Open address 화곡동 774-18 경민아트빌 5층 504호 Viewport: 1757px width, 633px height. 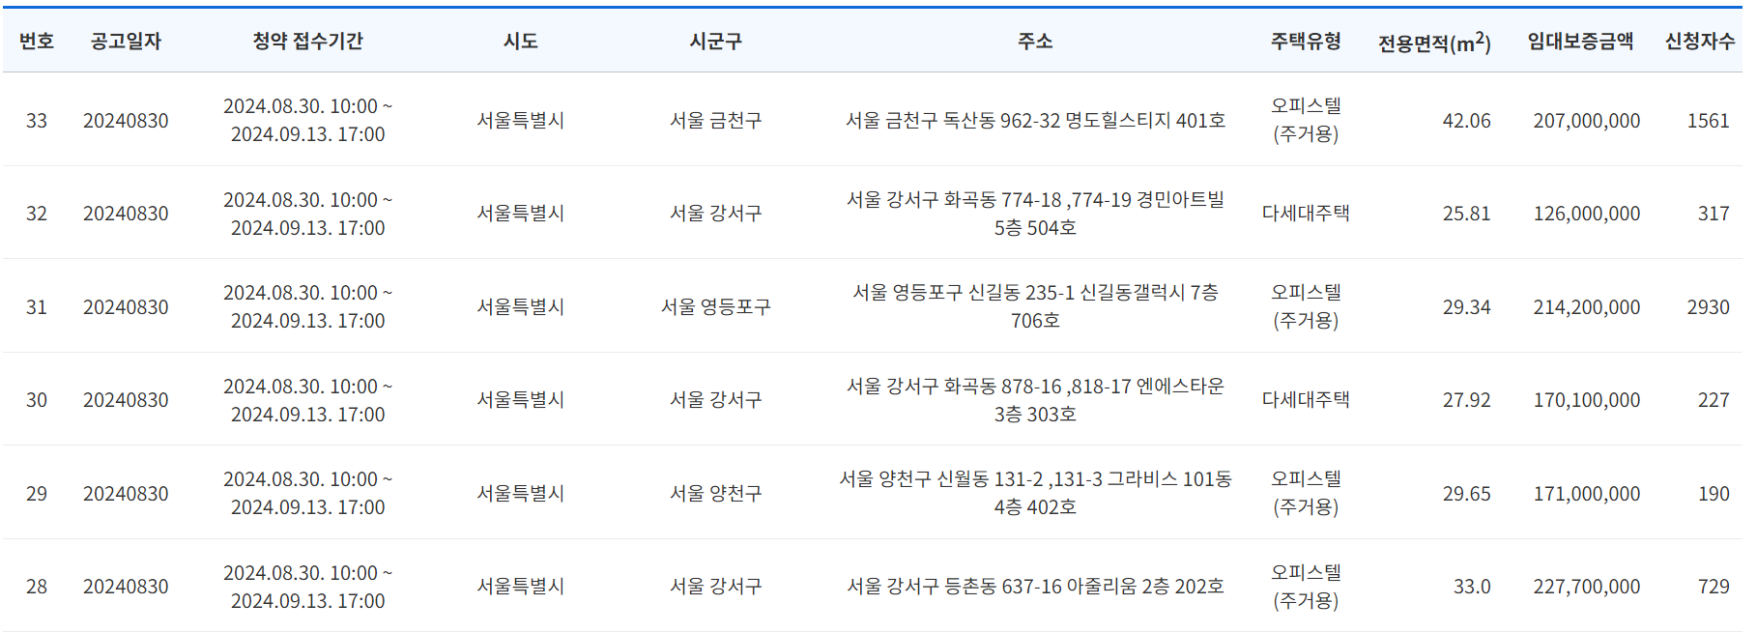(1035, 214)
